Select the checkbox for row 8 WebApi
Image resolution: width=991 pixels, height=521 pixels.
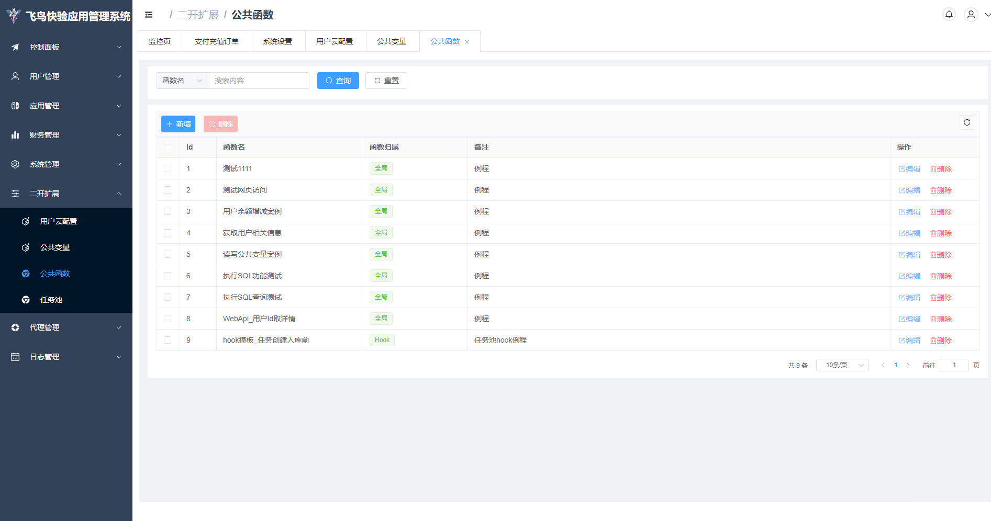pyautogui.click(x=168, y=319)
